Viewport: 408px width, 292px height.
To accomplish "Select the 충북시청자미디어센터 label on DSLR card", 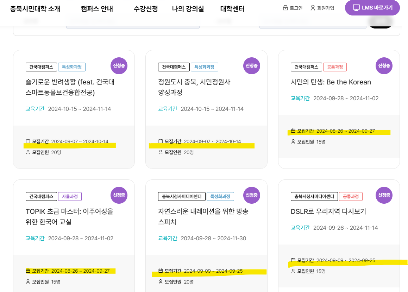I will 314,196.
